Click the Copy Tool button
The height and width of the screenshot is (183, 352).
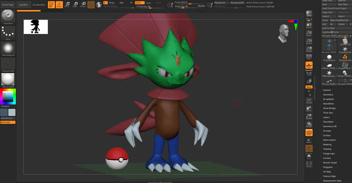coord(329,13)
